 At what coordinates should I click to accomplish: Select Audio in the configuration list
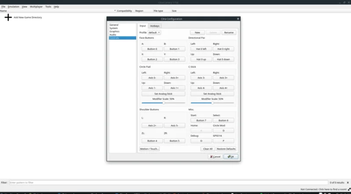(x=122, y=35)
